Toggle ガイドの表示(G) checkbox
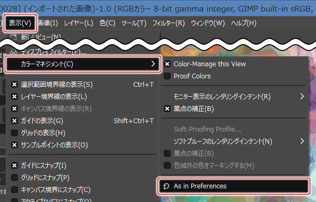The image size is (316, 202). pos(15,121)
